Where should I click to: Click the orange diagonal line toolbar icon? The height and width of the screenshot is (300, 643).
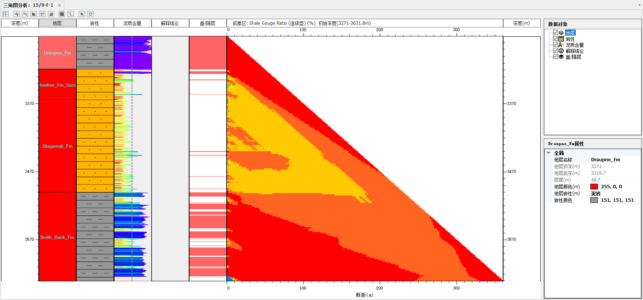pos(25,14)
